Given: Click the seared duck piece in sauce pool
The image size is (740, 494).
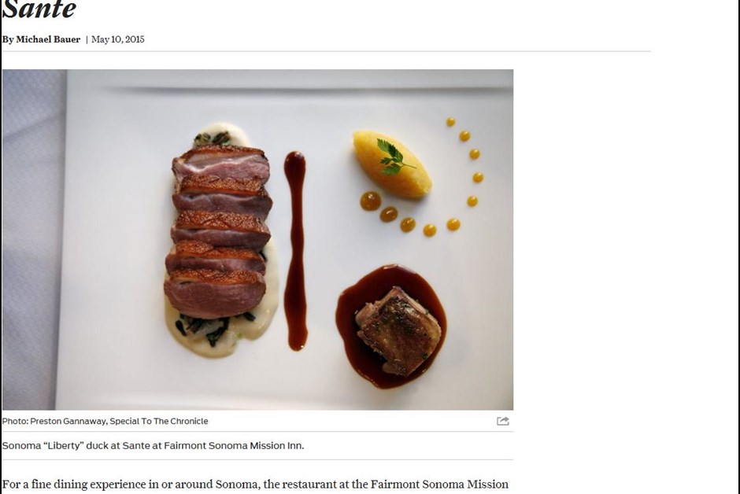Looking at the screenshot, I should [x=399, y=331].
